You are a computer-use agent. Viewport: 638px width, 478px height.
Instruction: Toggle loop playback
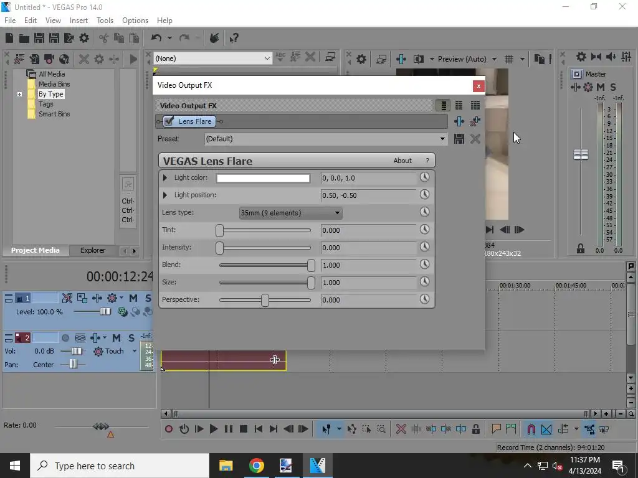click(x=184, y=429)
